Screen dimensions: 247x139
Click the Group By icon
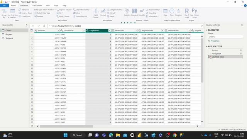(x=4, y=13)
